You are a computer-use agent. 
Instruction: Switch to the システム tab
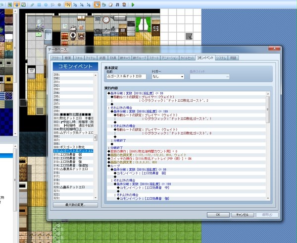tap(221, 58)
